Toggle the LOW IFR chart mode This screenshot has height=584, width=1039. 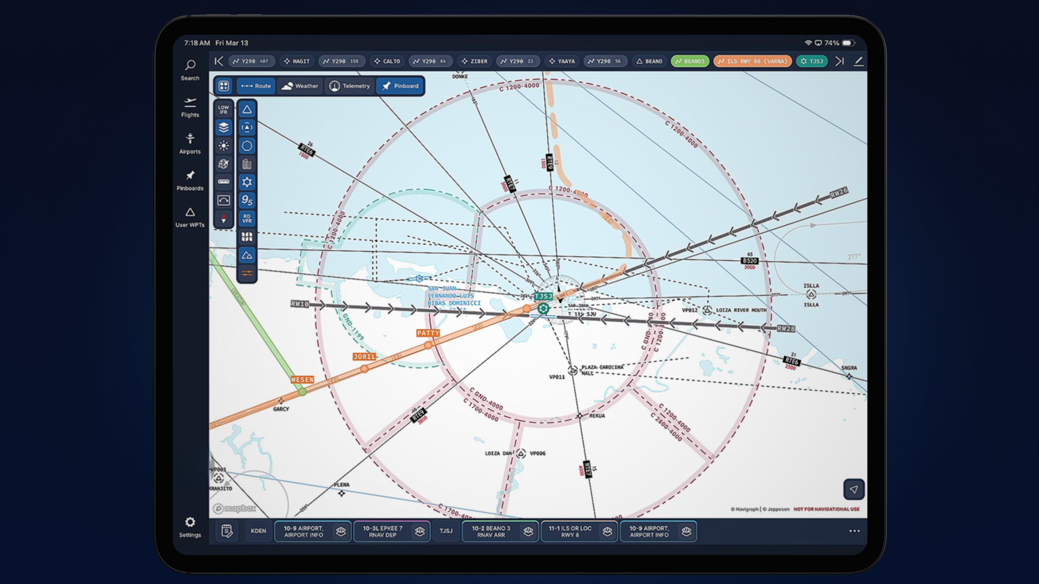coord(223,109)
